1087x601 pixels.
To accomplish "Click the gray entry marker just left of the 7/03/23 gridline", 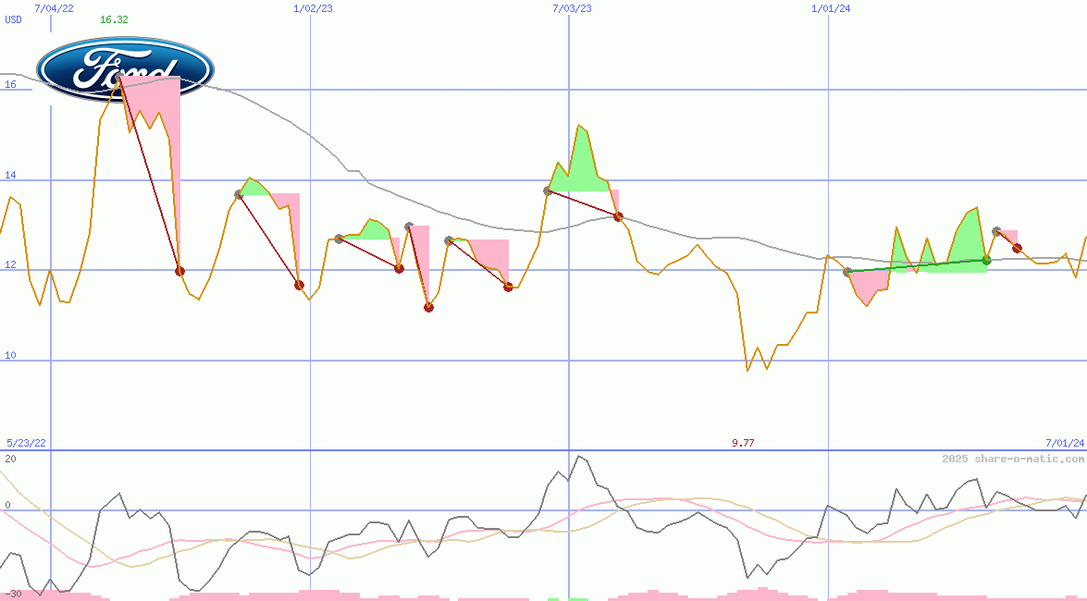I will [548, 190].
